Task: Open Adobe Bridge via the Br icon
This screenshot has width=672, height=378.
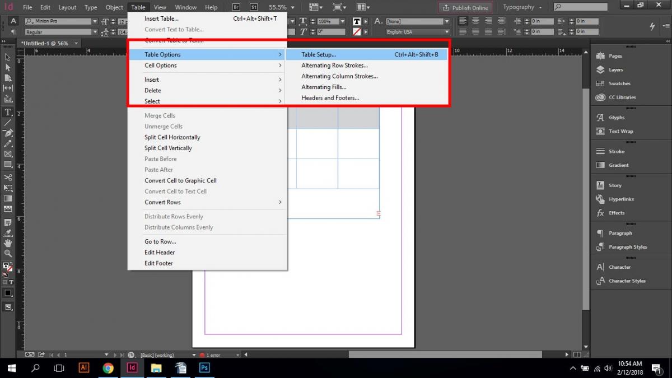Action: tap(236, 7)
